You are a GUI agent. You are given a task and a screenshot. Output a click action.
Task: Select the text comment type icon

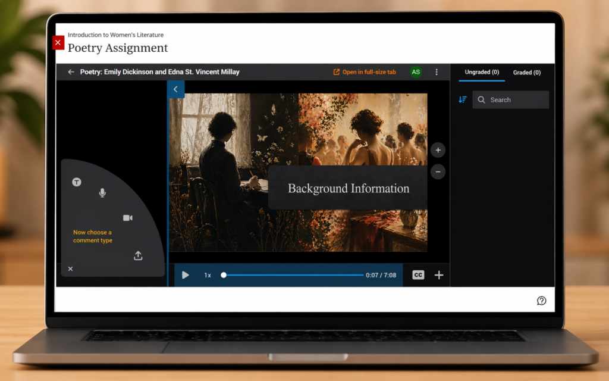click(x=76, y=182)
